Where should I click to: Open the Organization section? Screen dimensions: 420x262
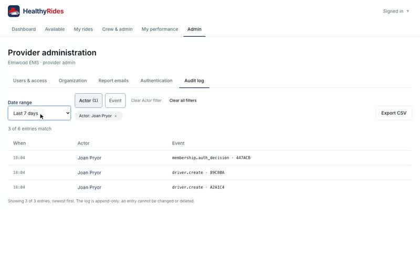click(72, 81)
